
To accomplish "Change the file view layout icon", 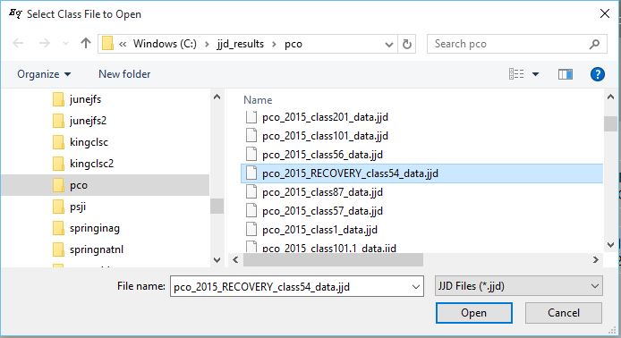I will pyautogui.click(x=516, y=74).
